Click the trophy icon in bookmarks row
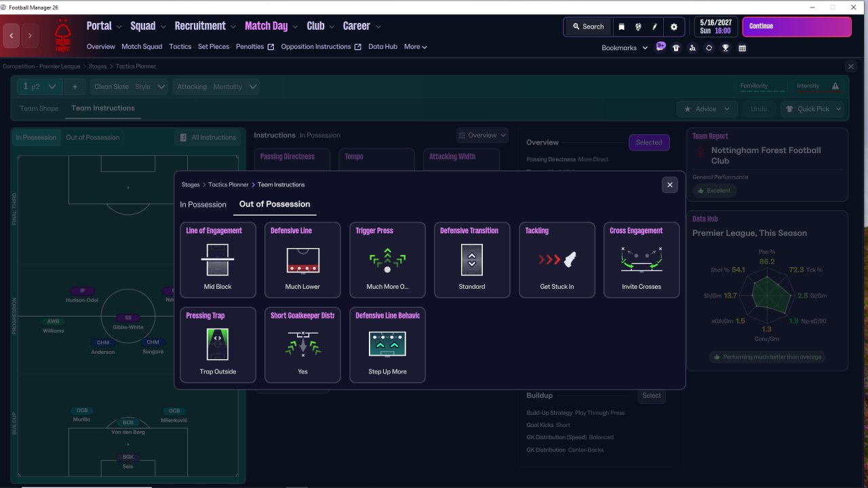868x488 pixels. (x=726, y=48)
